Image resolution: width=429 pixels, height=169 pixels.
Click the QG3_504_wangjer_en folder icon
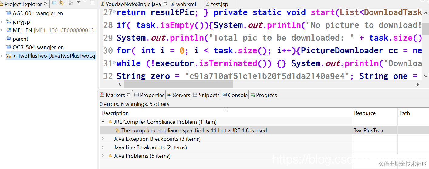pyautogui.click(x=8, y=47)
